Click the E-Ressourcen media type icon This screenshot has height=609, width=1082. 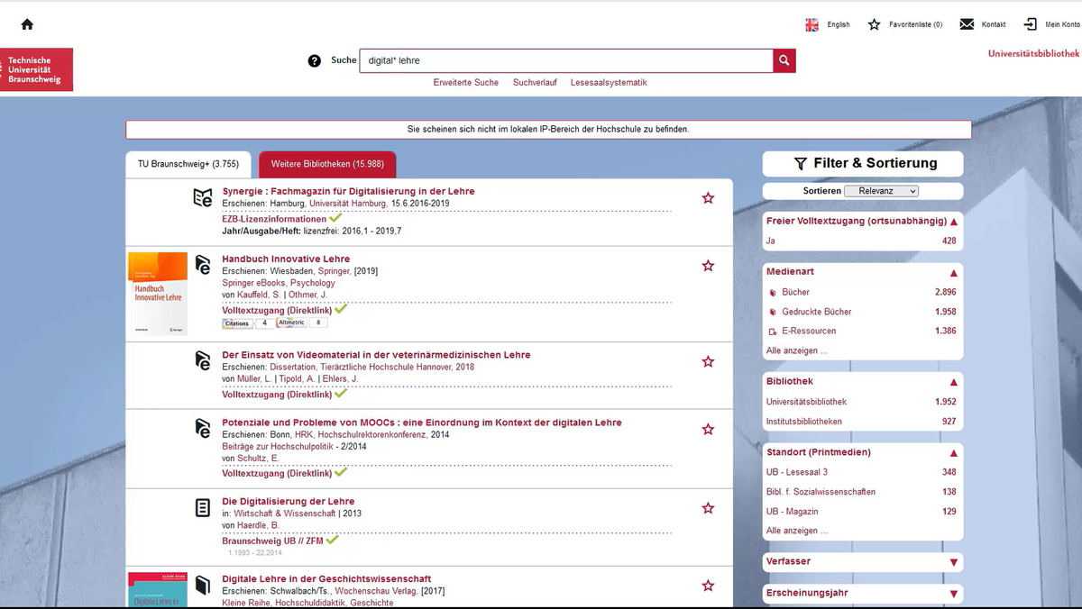pyautogui.click(x=772, y=332)
